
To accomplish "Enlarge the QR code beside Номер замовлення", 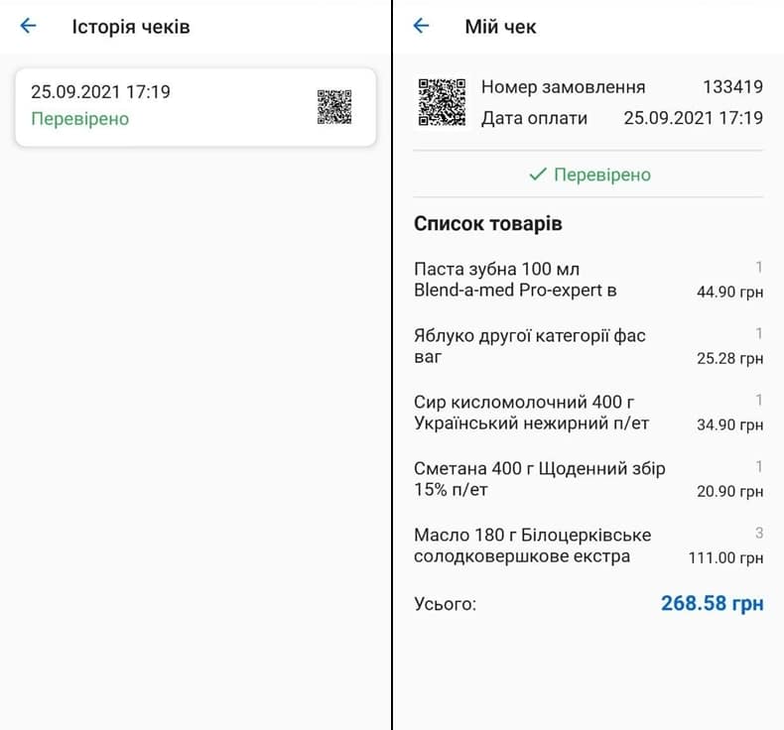I will pyautogui.click(x=442, y=102).
